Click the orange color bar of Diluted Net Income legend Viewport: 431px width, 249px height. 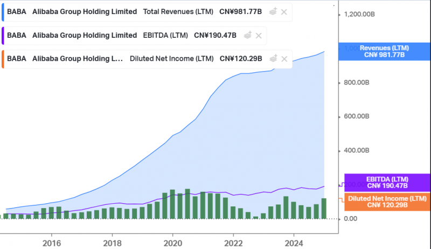3,59
